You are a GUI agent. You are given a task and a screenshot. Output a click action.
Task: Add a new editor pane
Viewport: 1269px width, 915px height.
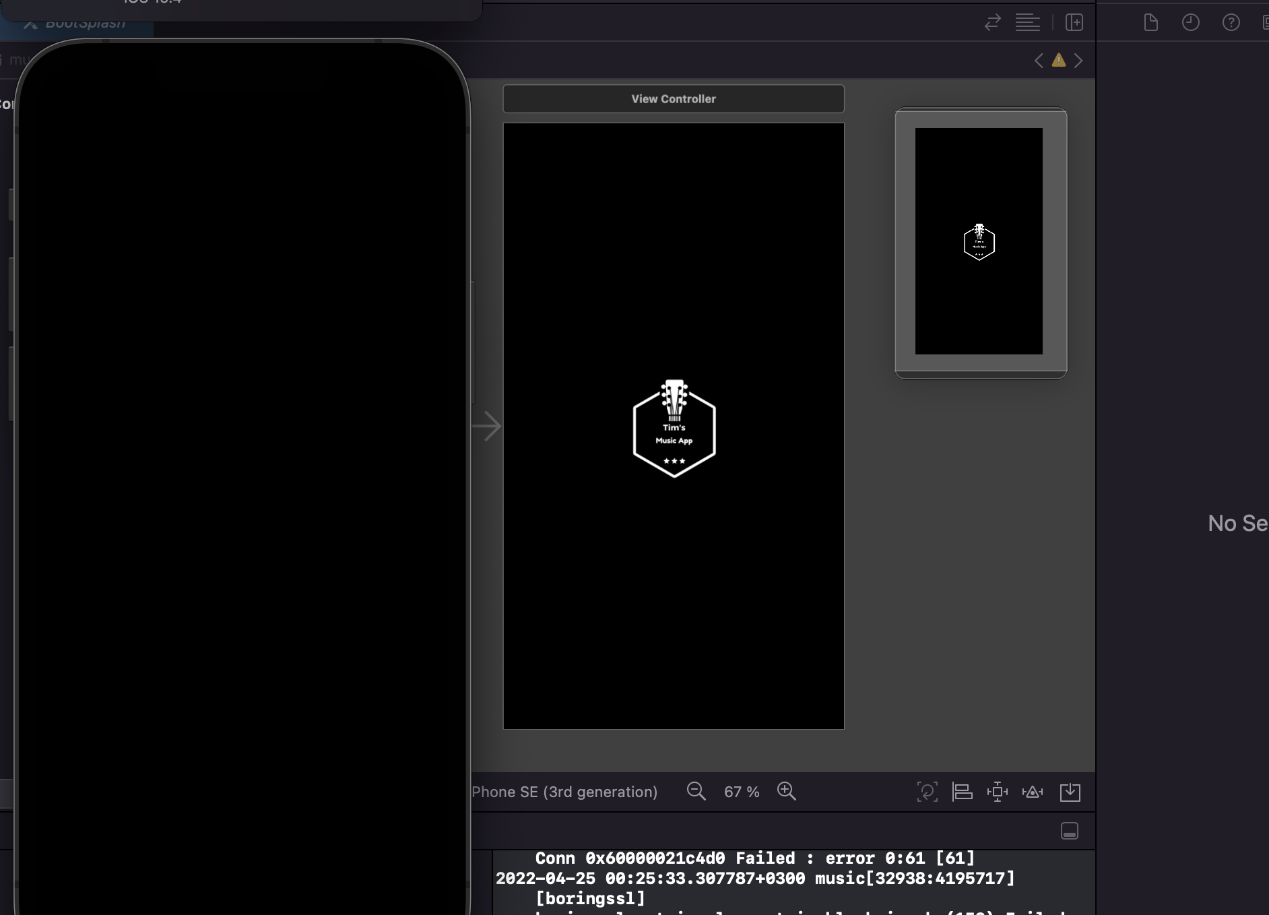(x=1074, y=22)
